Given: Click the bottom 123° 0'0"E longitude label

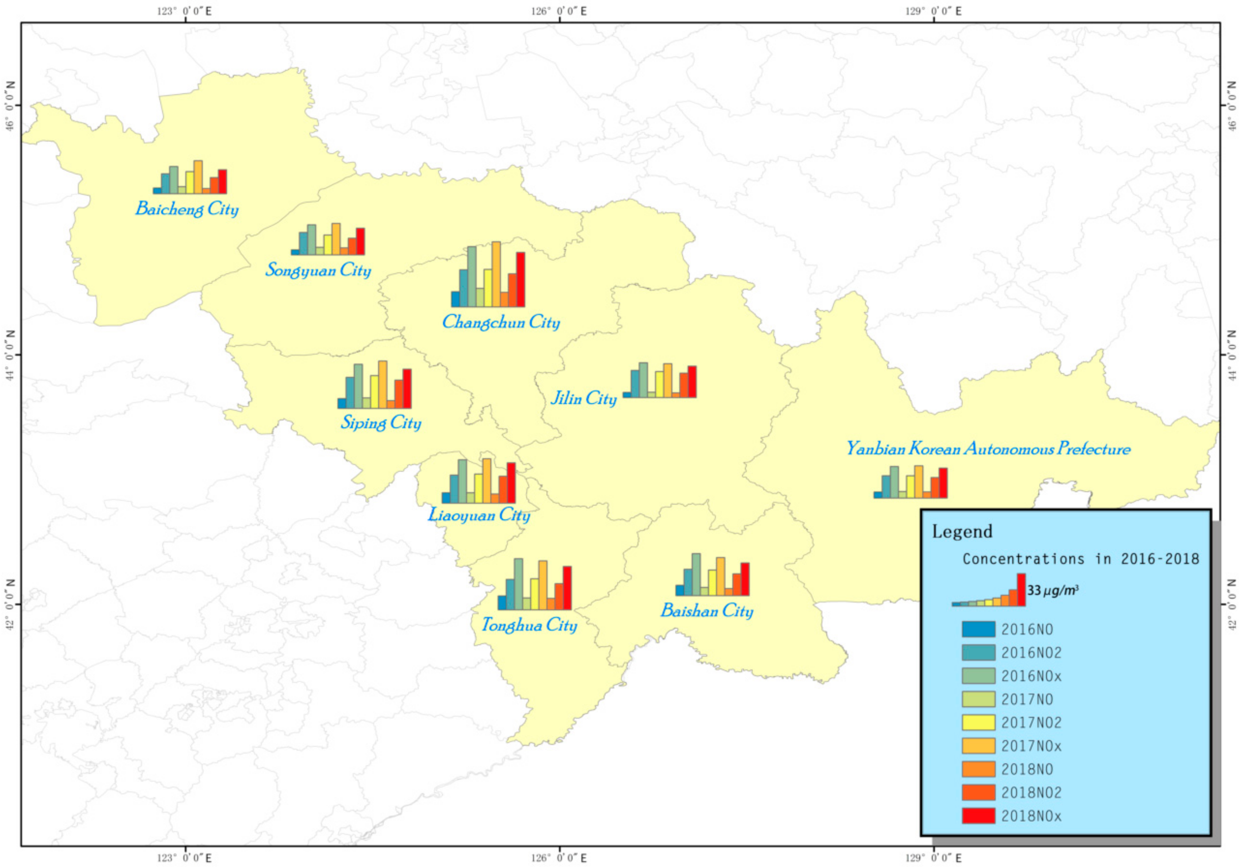Looking at the screenshot, I should point(185,858).
